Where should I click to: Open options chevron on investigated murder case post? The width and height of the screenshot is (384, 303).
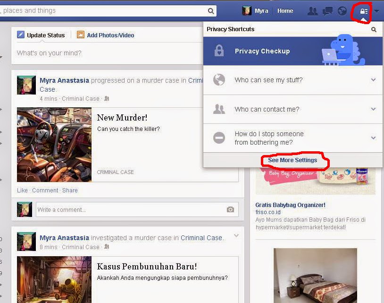(236, 235)
